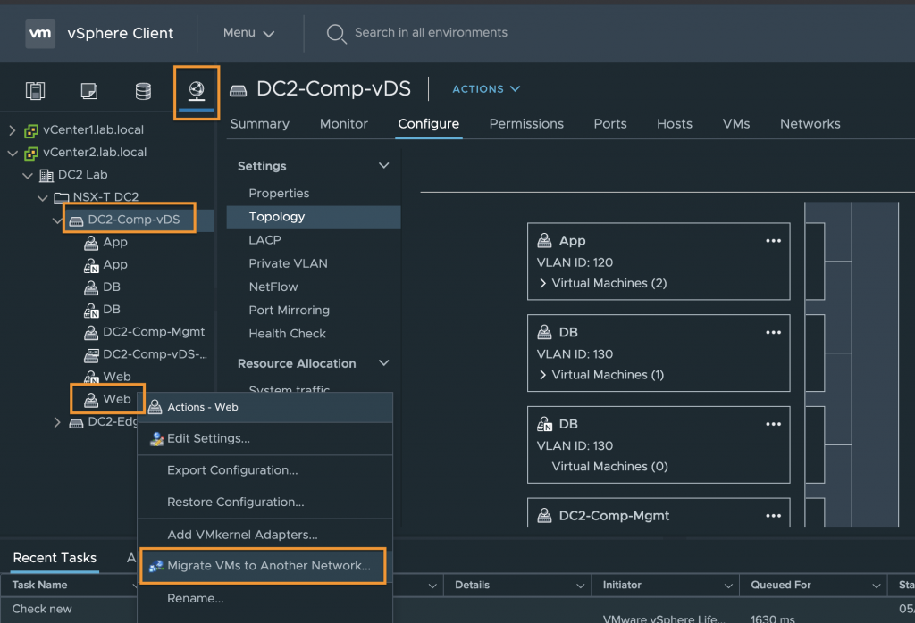The width and height of the screenshot is (915, 623).
Task: Click the search magnifier icon
Action: 336,34
